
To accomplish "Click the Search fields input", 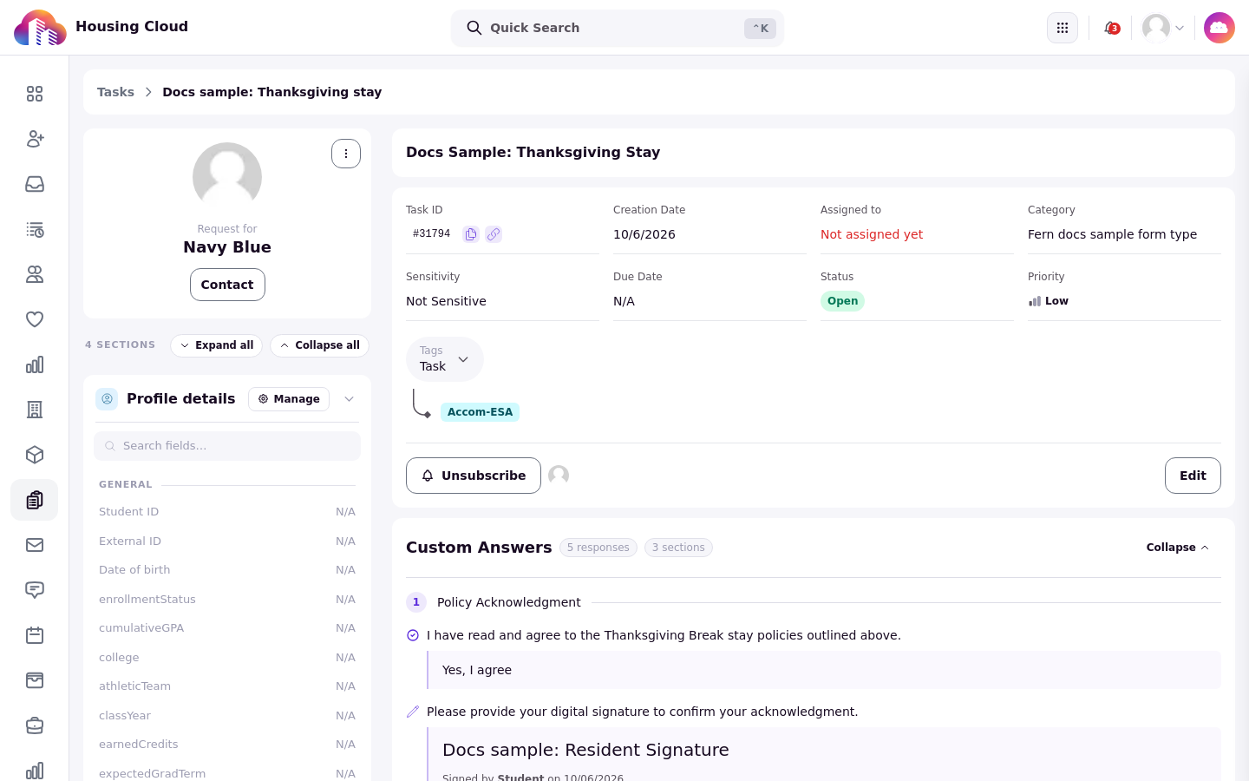I will pos(227,446).
